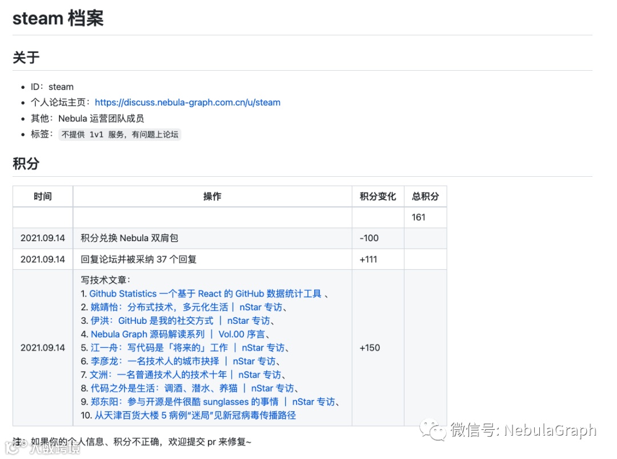Open the Github Statistics React article link
The image size is (617, 459).
pos(206,294)
